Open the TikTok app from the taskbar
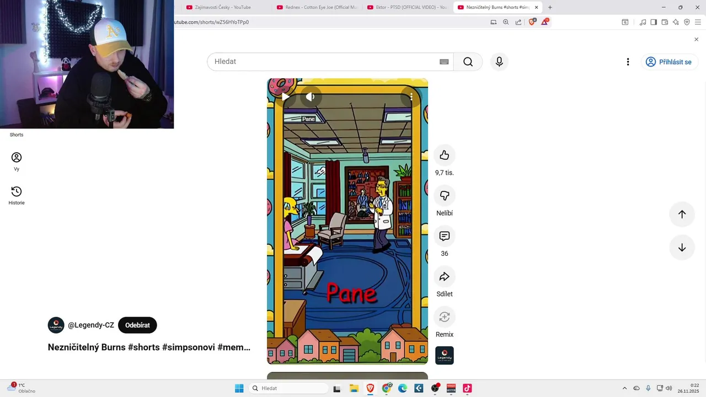This screenshot has width=706, height=397. pyautogui.click(x=467, y=388)
